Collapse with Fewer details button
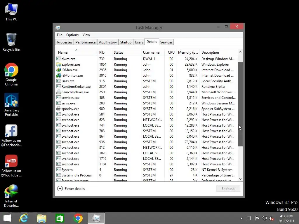The width and height of the screenshot is (299, 224). (x=71, y=189)
